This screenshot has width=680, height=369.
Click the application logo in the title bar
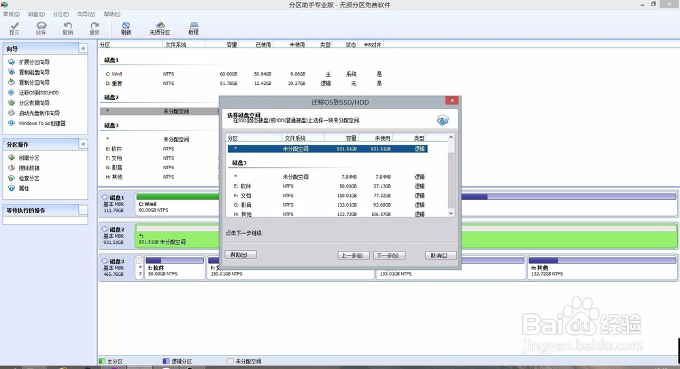[4, 4]
